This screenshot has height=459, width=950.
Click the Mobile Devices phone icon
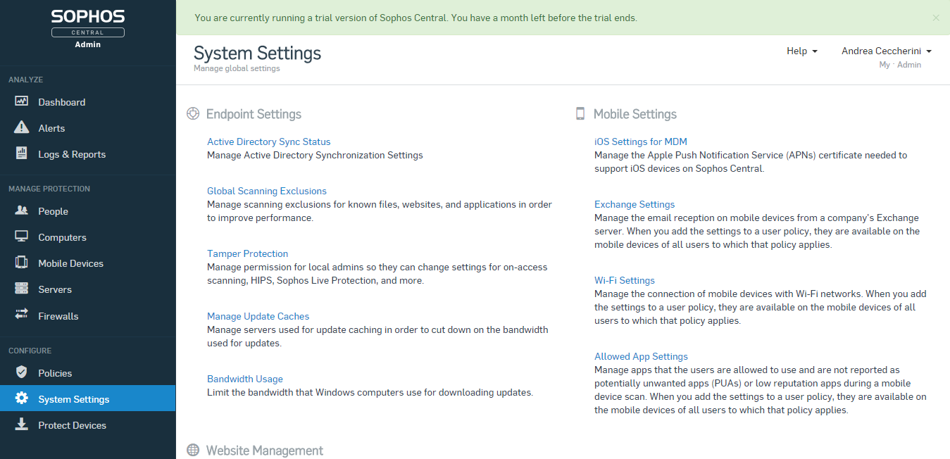(21, 263)
